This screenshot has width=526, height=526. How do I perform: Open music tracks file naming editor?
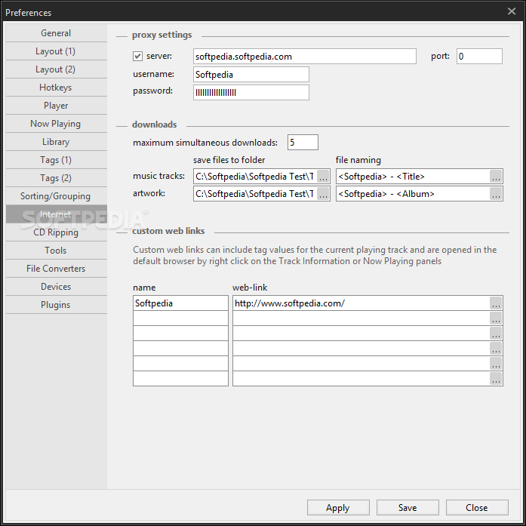496,176
